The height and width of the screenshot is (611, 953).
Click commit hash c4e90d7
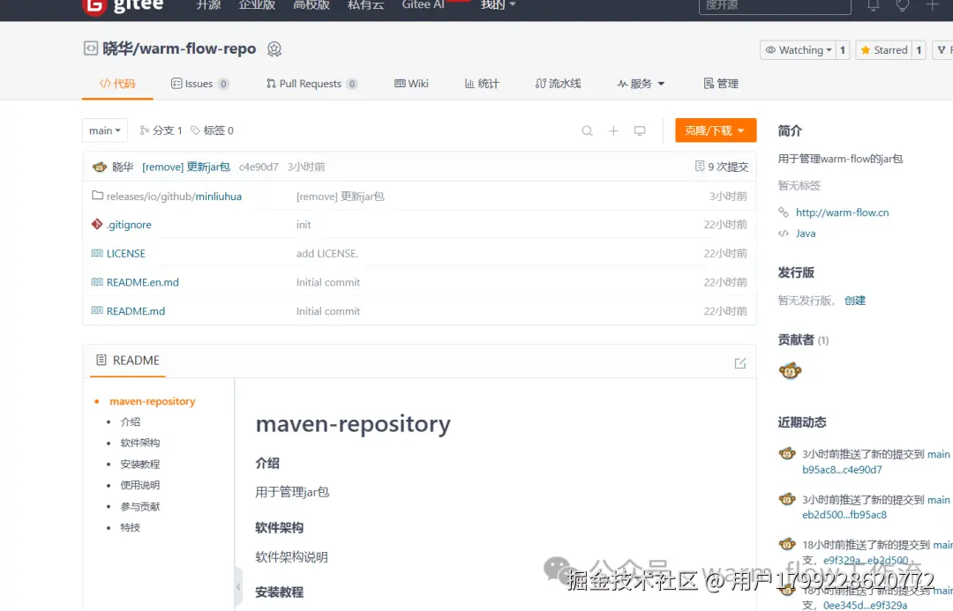click(x=259, y=167)
